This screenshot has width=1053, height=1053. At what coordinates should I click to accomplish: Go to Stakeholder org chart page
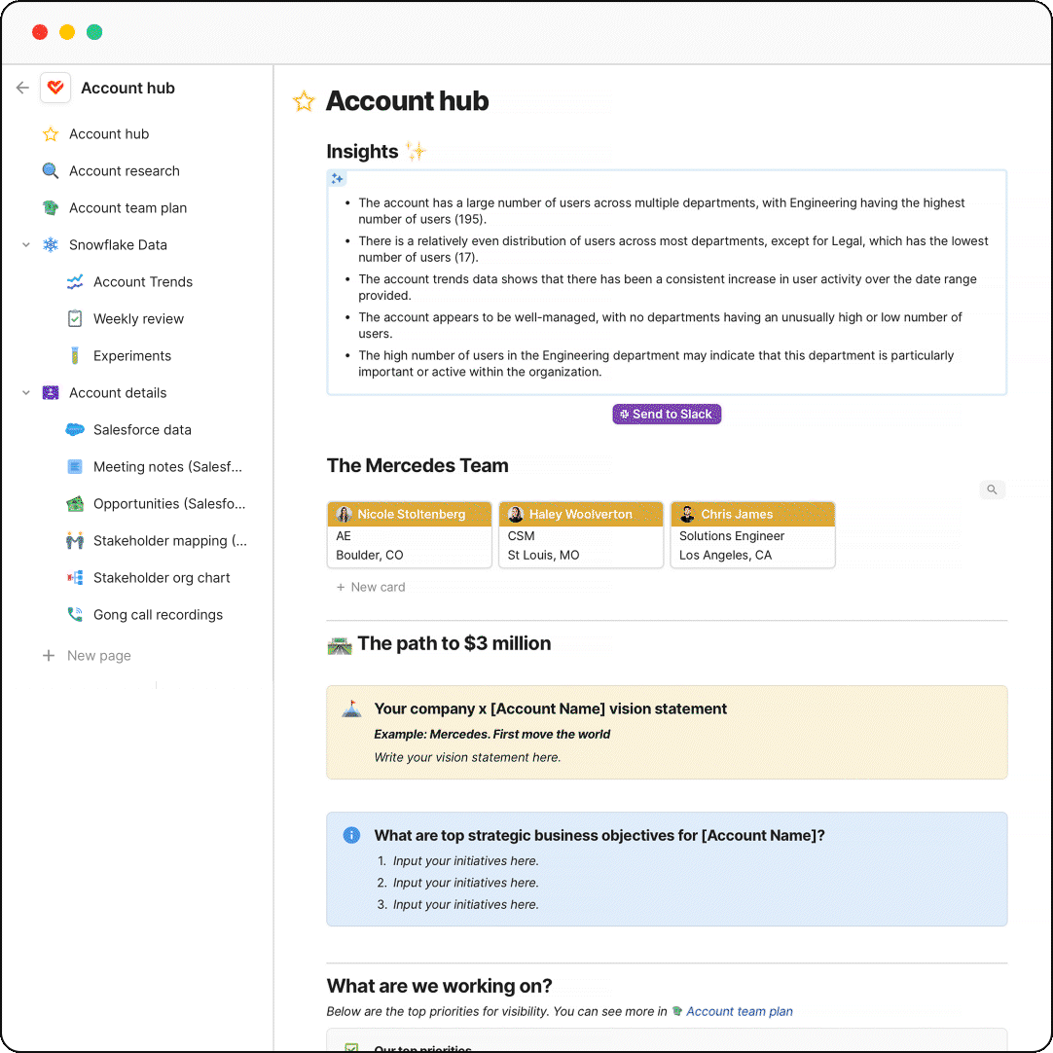162,578
